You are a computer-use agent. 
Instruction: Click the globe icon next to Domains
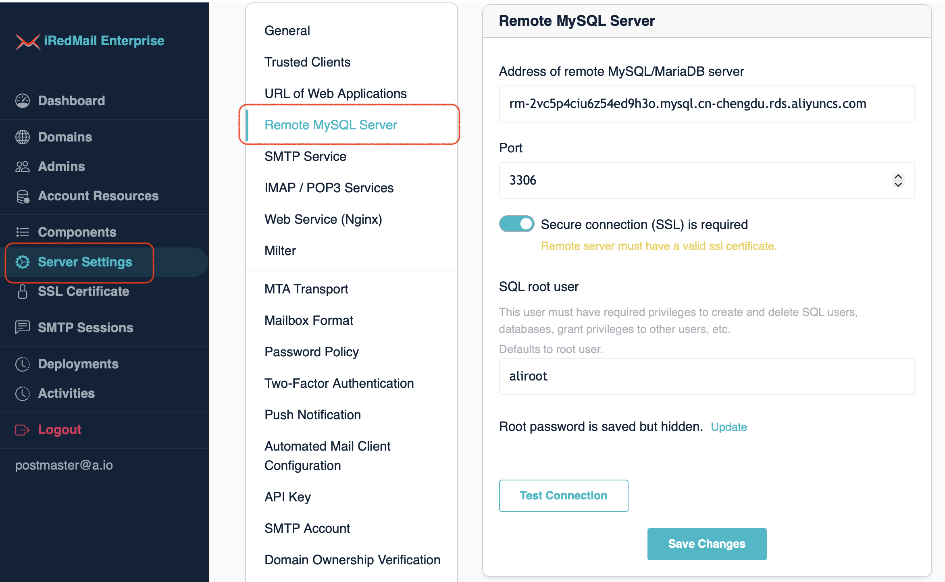pyautogui.click(x=23, y=137)
